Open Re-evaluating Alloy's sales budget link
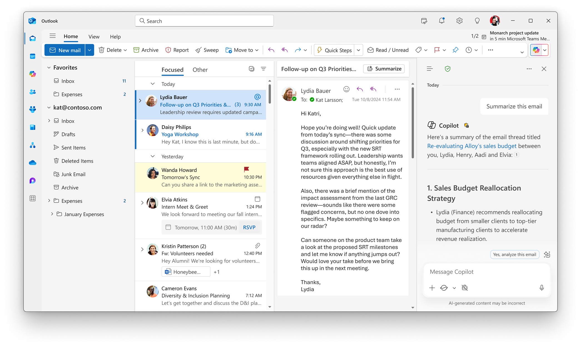 tap(471, 146)
